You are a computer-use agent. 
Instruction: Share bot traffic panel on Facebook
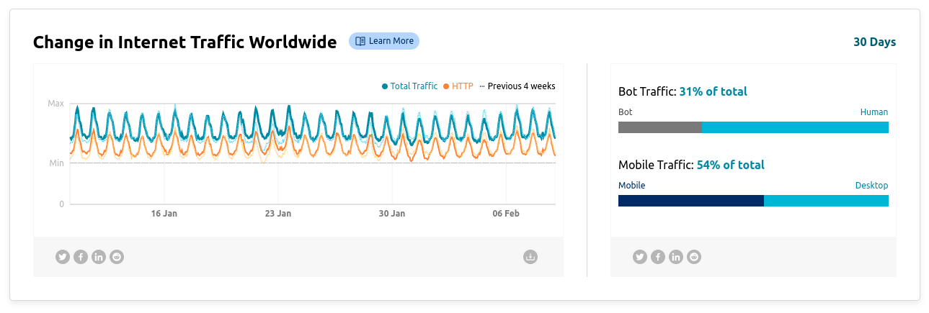click(658, 257)
